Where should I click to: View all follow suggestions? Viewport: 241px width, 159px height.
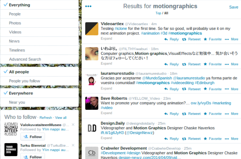pyautogui.click(x=61, y=117)
